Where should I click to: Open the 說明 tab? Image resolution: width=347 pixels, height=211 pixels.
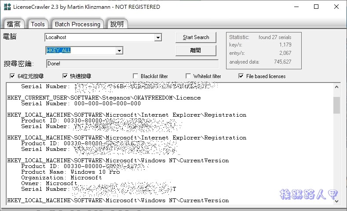pyautogui.click(x=117, y=24)
